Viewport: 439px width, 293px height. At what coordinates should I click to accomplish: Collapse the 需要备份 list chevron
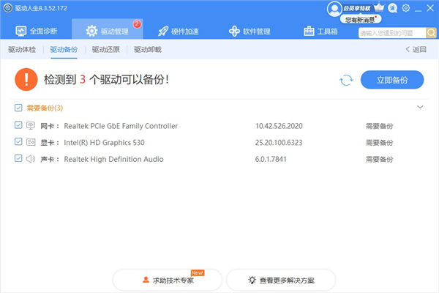click(420, 107)
